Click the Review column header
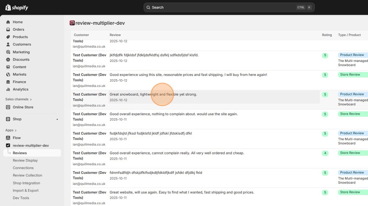This screenshot has width=368, height=206. point(115,35)
